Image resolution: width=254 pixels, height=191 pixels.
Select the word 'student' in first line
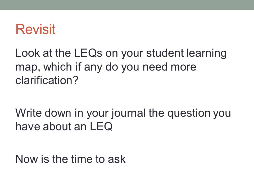165,53
